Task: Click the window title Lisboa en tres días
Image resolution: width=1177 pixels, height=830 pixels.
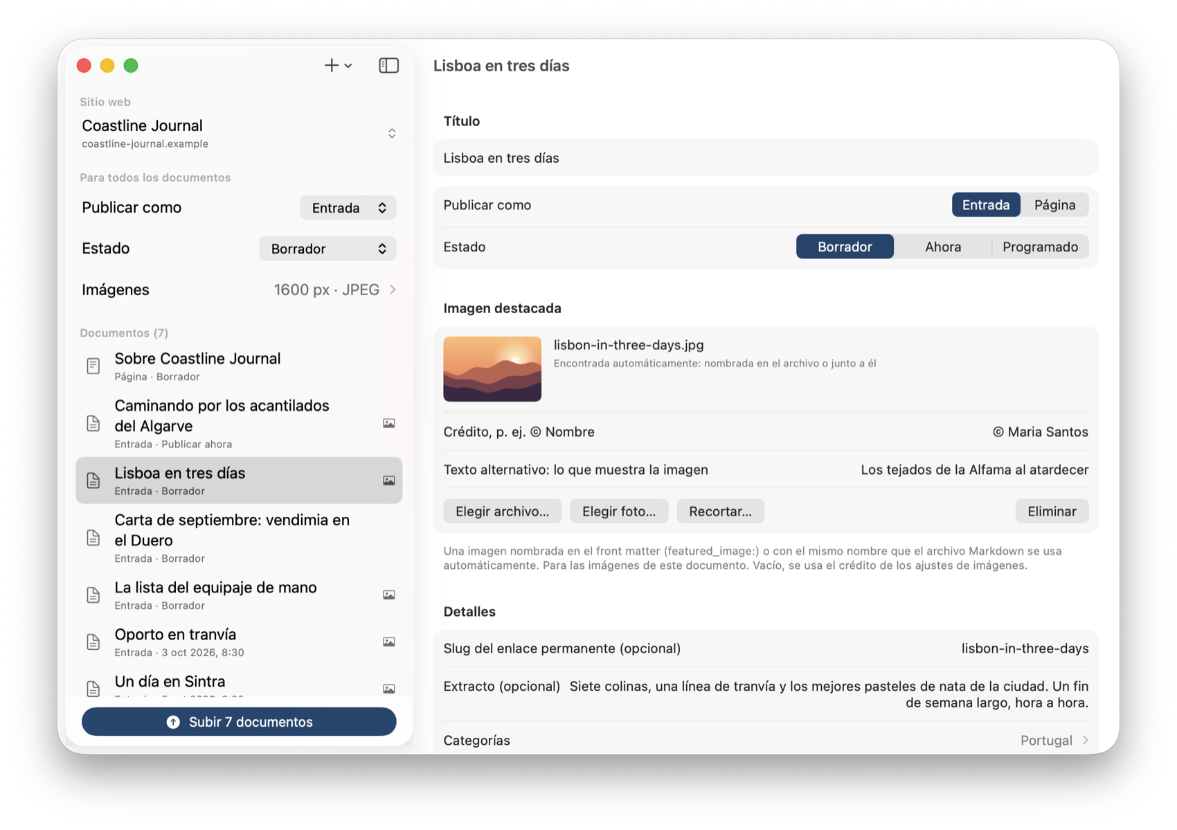Action: point(501,66)
